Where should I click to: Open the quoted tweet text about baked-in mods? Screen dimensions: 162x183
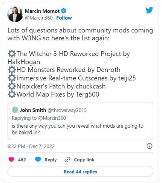pos(78,129)
